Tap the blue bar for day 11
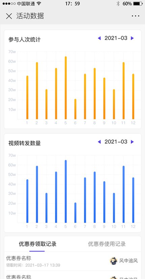This screenshot has height=279, width=145. [123, 194]
